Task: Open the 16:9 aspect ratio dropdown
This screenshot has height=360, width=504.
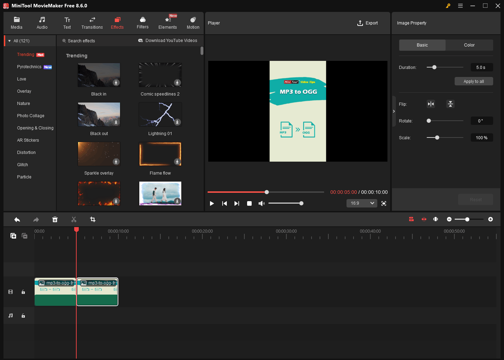Action: [362, 203]
